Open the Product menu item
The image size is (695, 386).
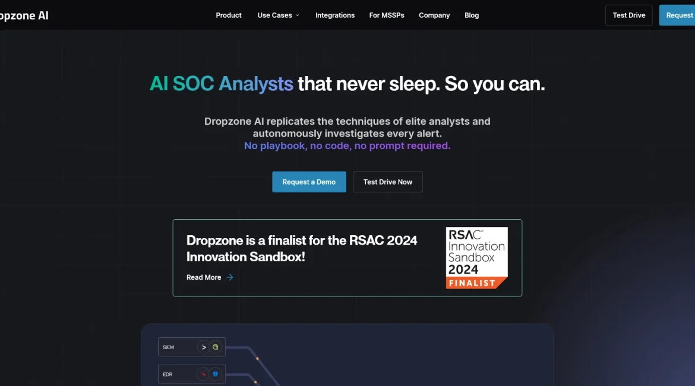(229, 15)
